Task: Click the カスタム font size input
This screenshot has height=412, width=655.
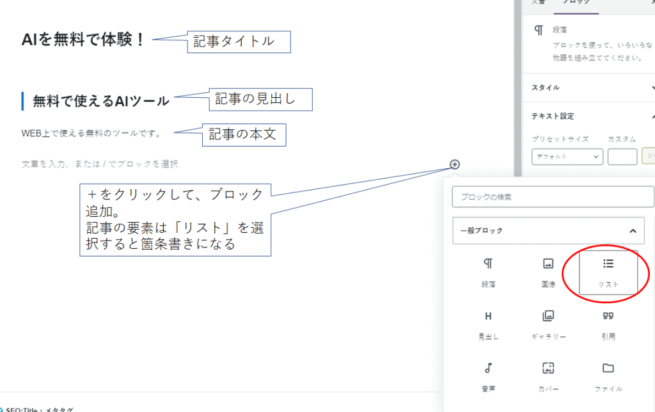Action: click(622, 157)
